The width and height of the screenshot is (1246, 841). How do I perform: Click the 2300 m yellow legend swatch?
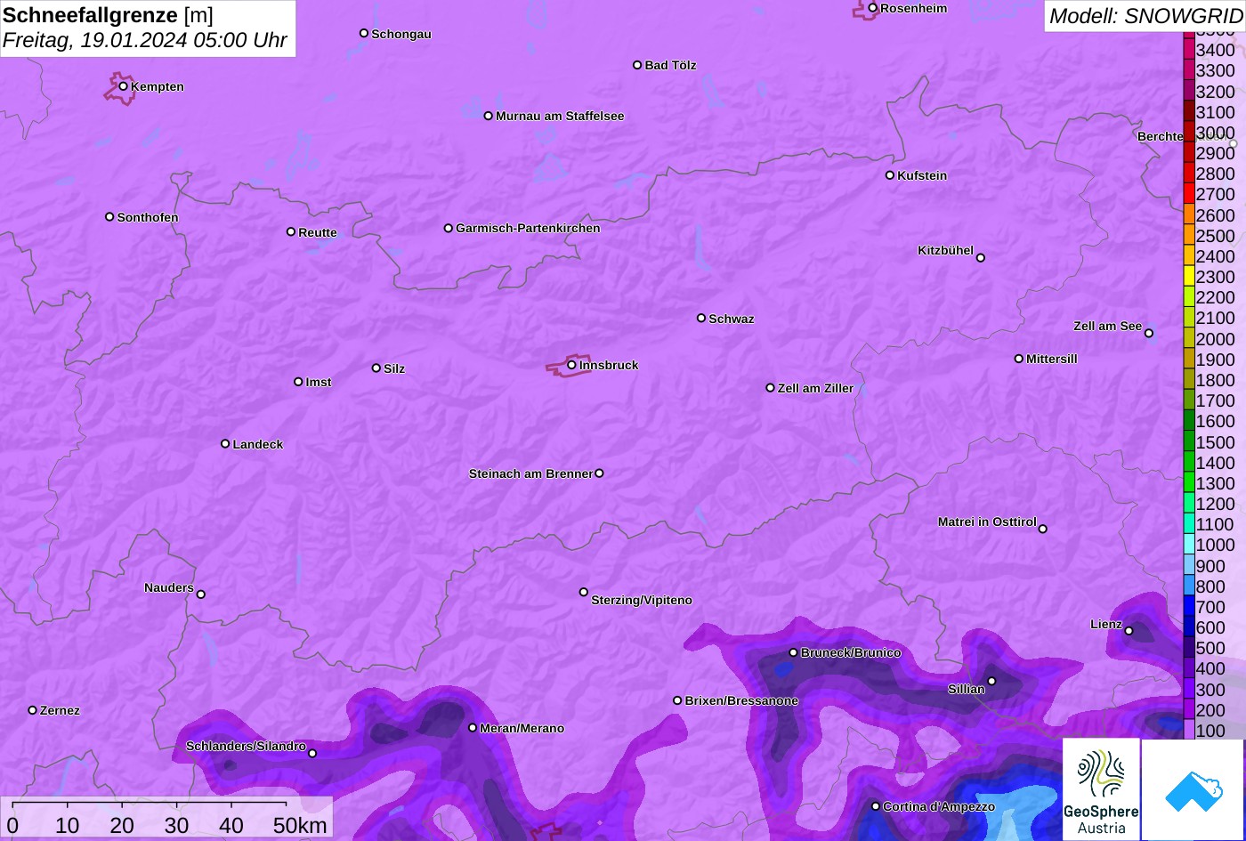coord(1189,276)
